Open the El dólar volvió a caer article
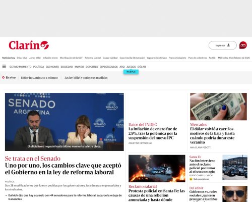252x202 pixels. (x=212, y=135)
